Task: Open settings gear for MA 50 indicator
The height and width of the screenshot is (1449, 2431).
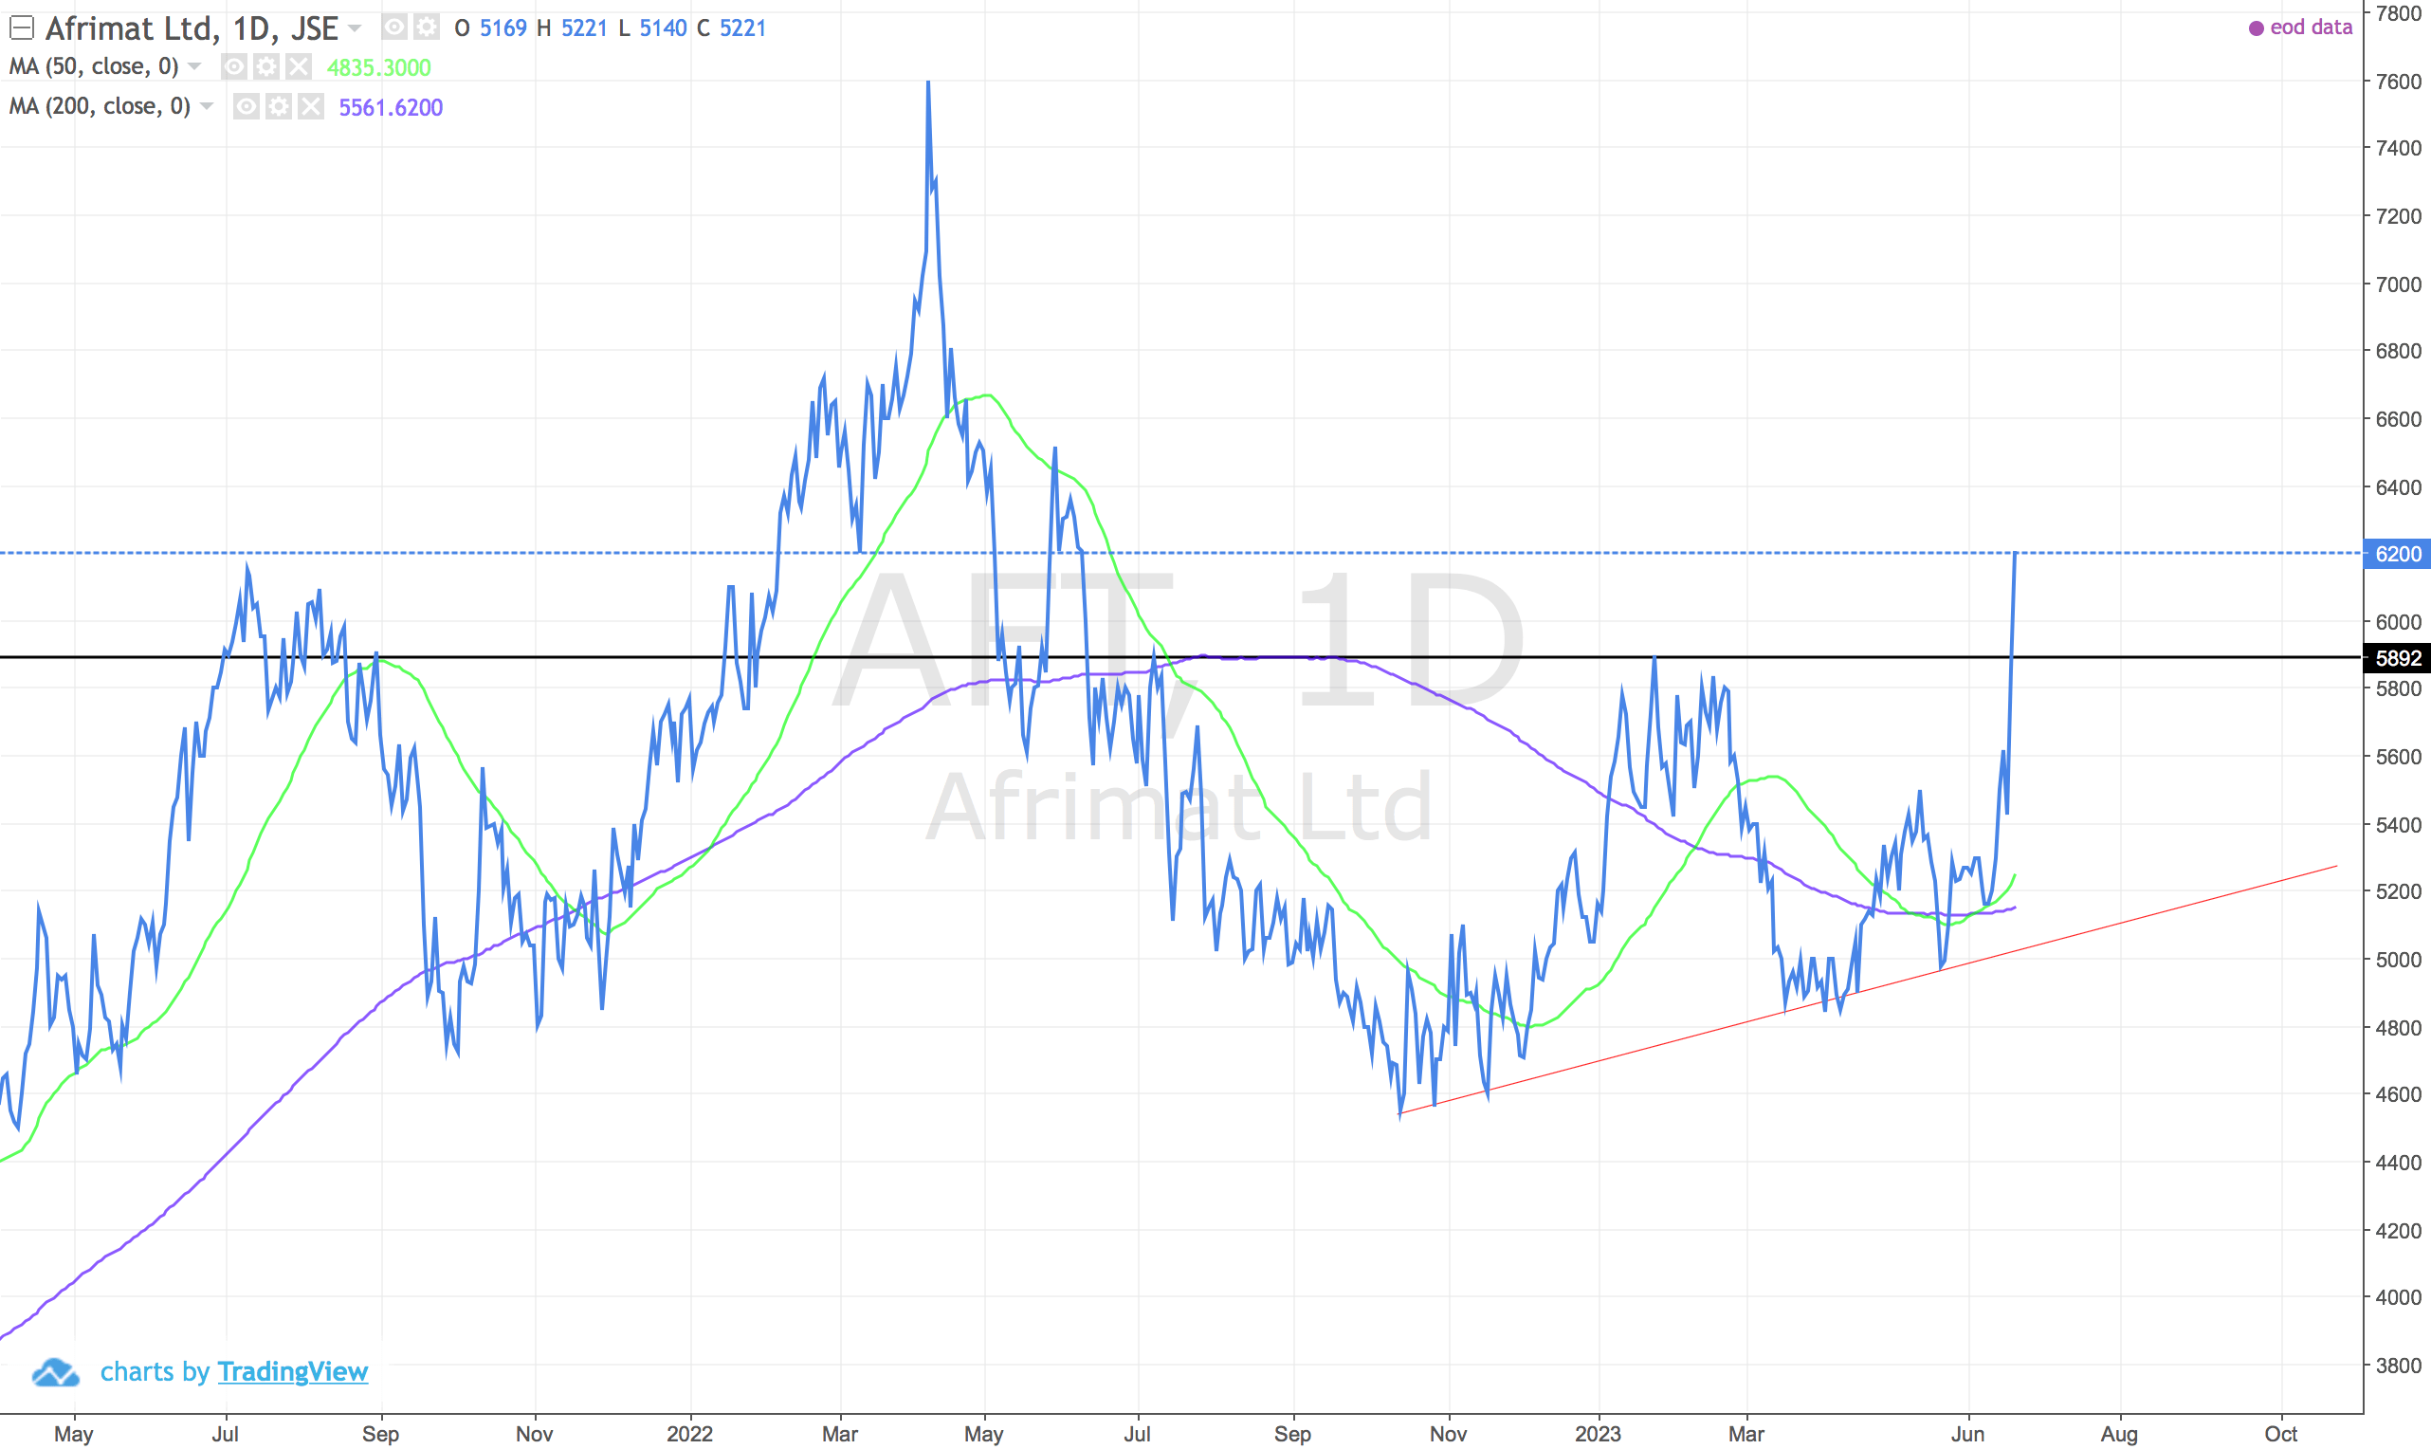Action: (266, 66)
